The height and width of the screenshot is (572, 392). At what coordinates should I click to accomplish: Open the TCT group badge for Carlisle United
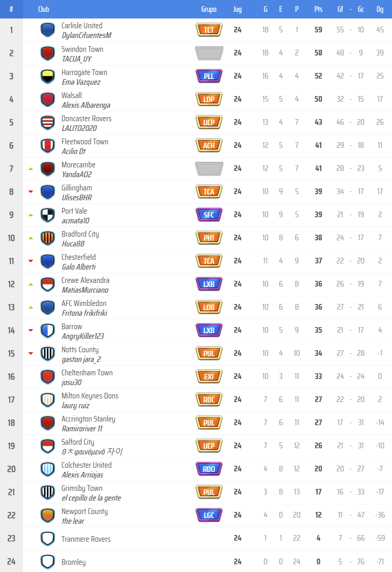(209, 30)
